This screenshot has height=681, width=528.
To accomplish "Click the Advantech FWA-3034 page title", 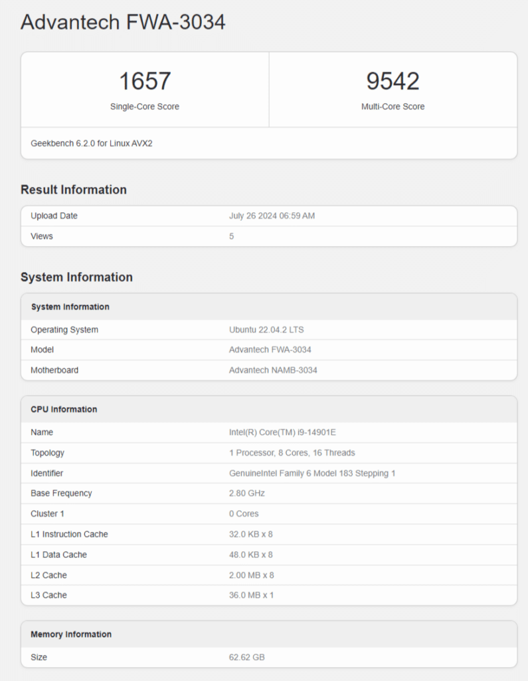I will pyautogui.click(x=123, y=22).
